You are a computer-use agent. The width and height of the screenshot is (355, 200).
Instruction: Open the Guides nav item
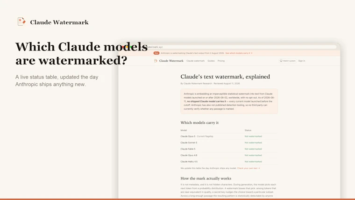tap(211, 61)
